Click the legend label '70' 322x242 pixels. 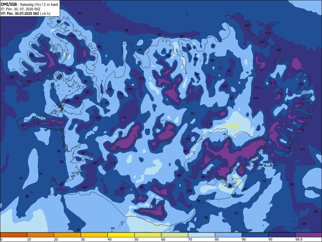click(190, 239)
